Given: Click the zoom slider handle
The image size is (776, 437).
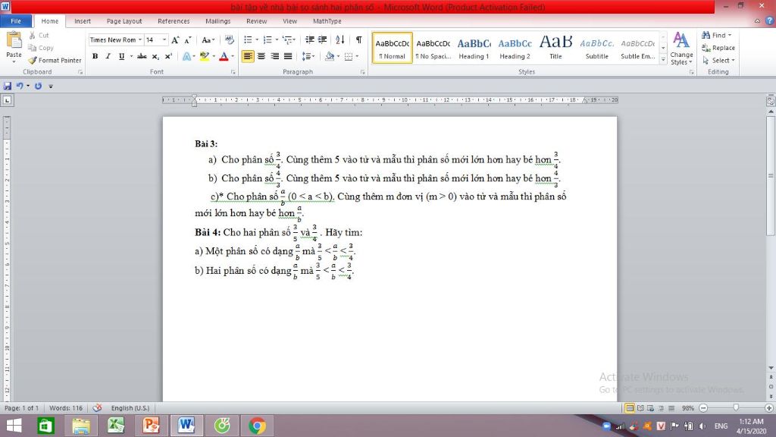Looking at the screenshot, I should click(x=736, y=407).
